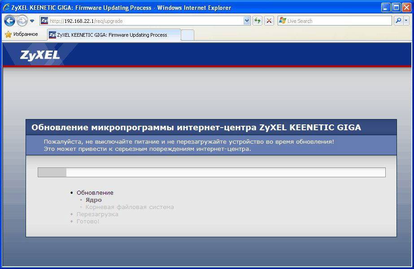The image size is (414, 269).
Task: Focus the Live Search input box
Action: point(336,21)
